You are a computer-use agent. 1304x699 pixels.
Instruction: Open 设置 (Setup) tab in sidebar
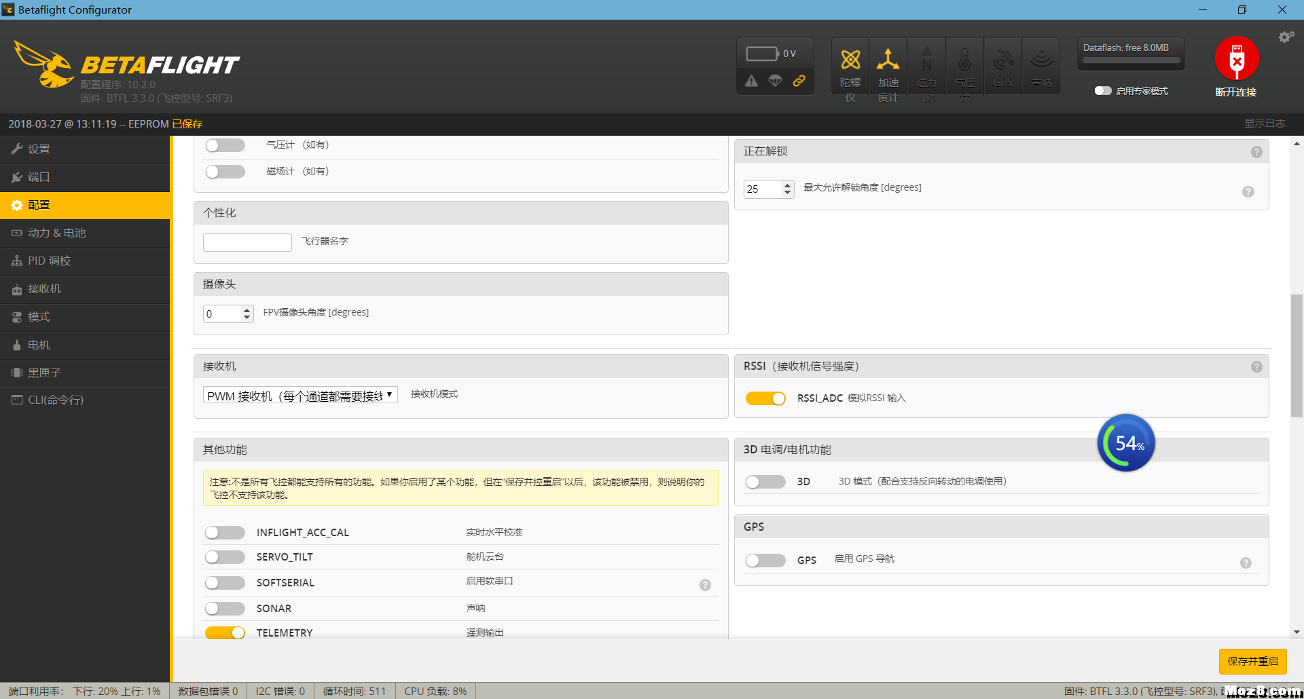85,149
